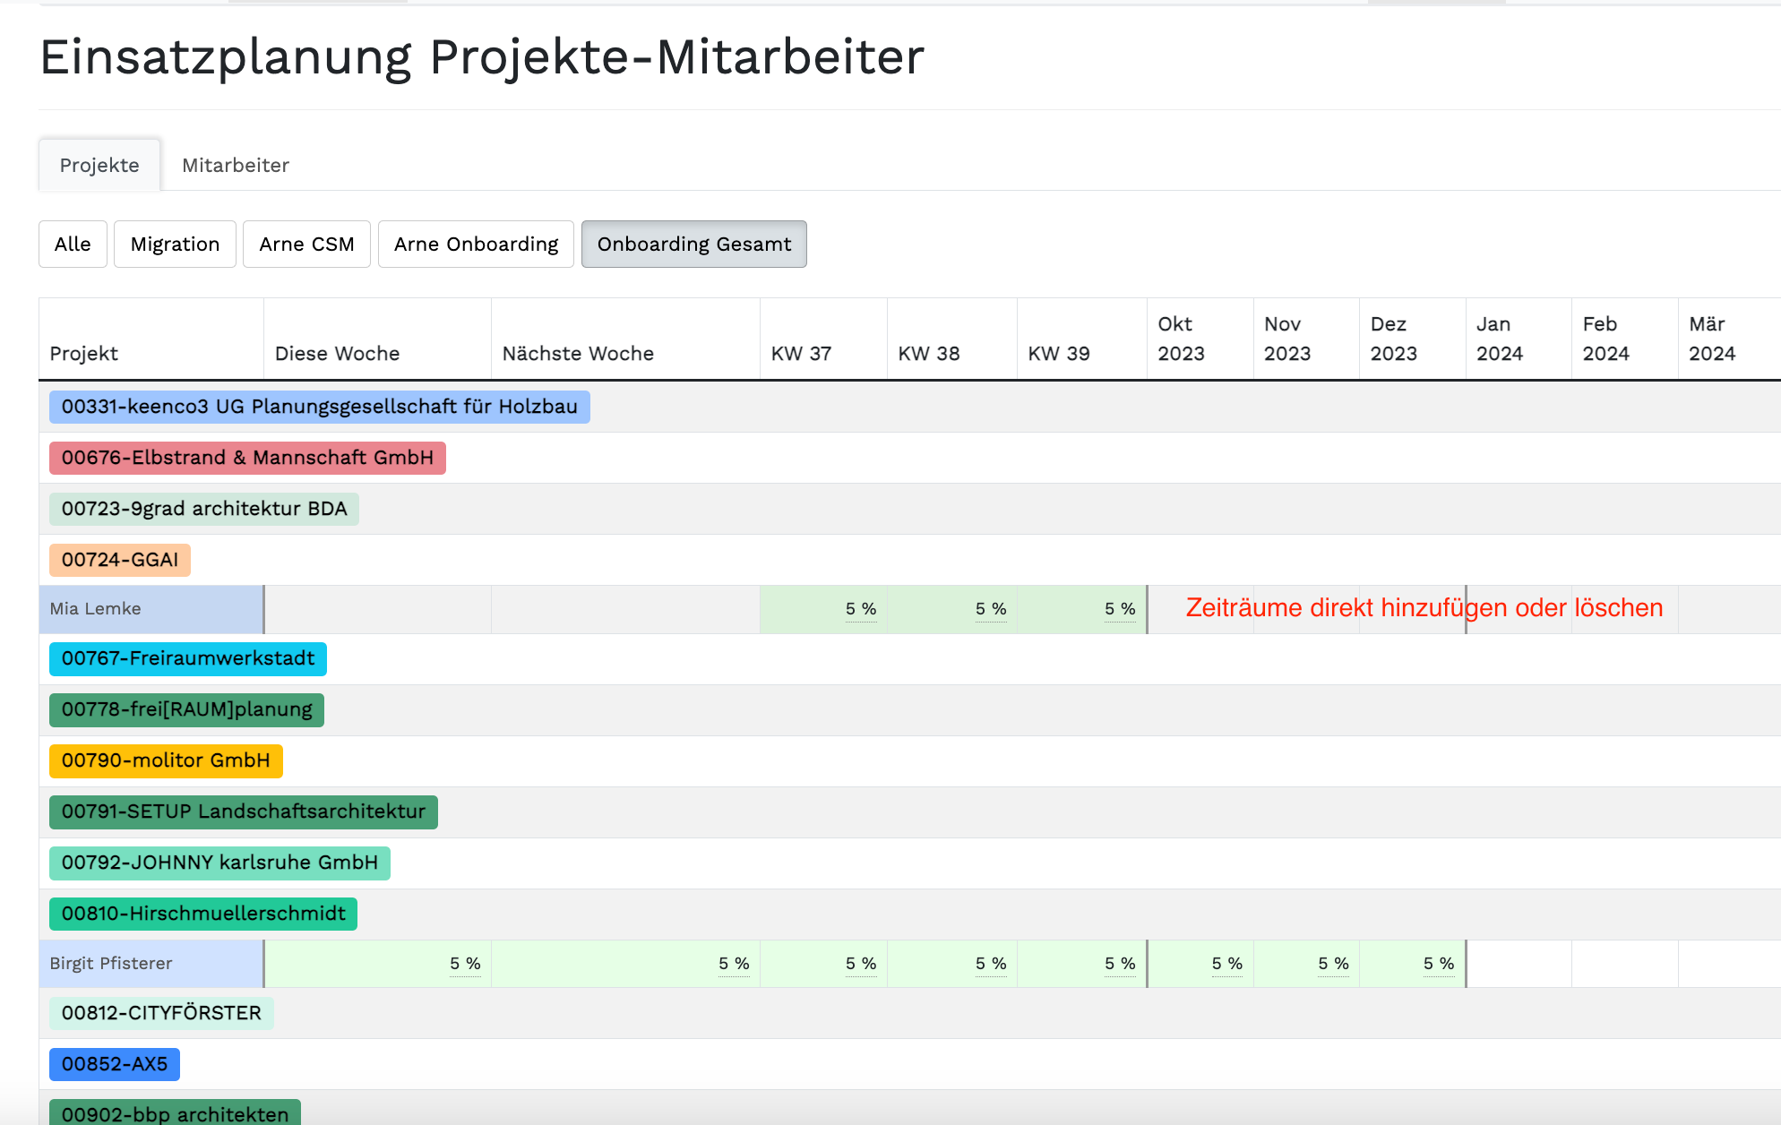The width and height of the screenshot is (1781, 1125).
Task: Collapse the 00724-GGAI project row
Action: click(x=119, y=560)
